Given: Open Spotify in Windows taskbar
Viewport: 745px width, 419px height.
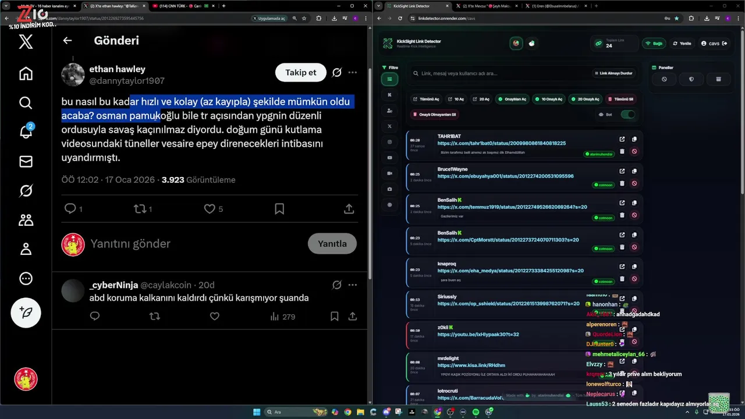Looking at the screenshot, I should 476,412.
